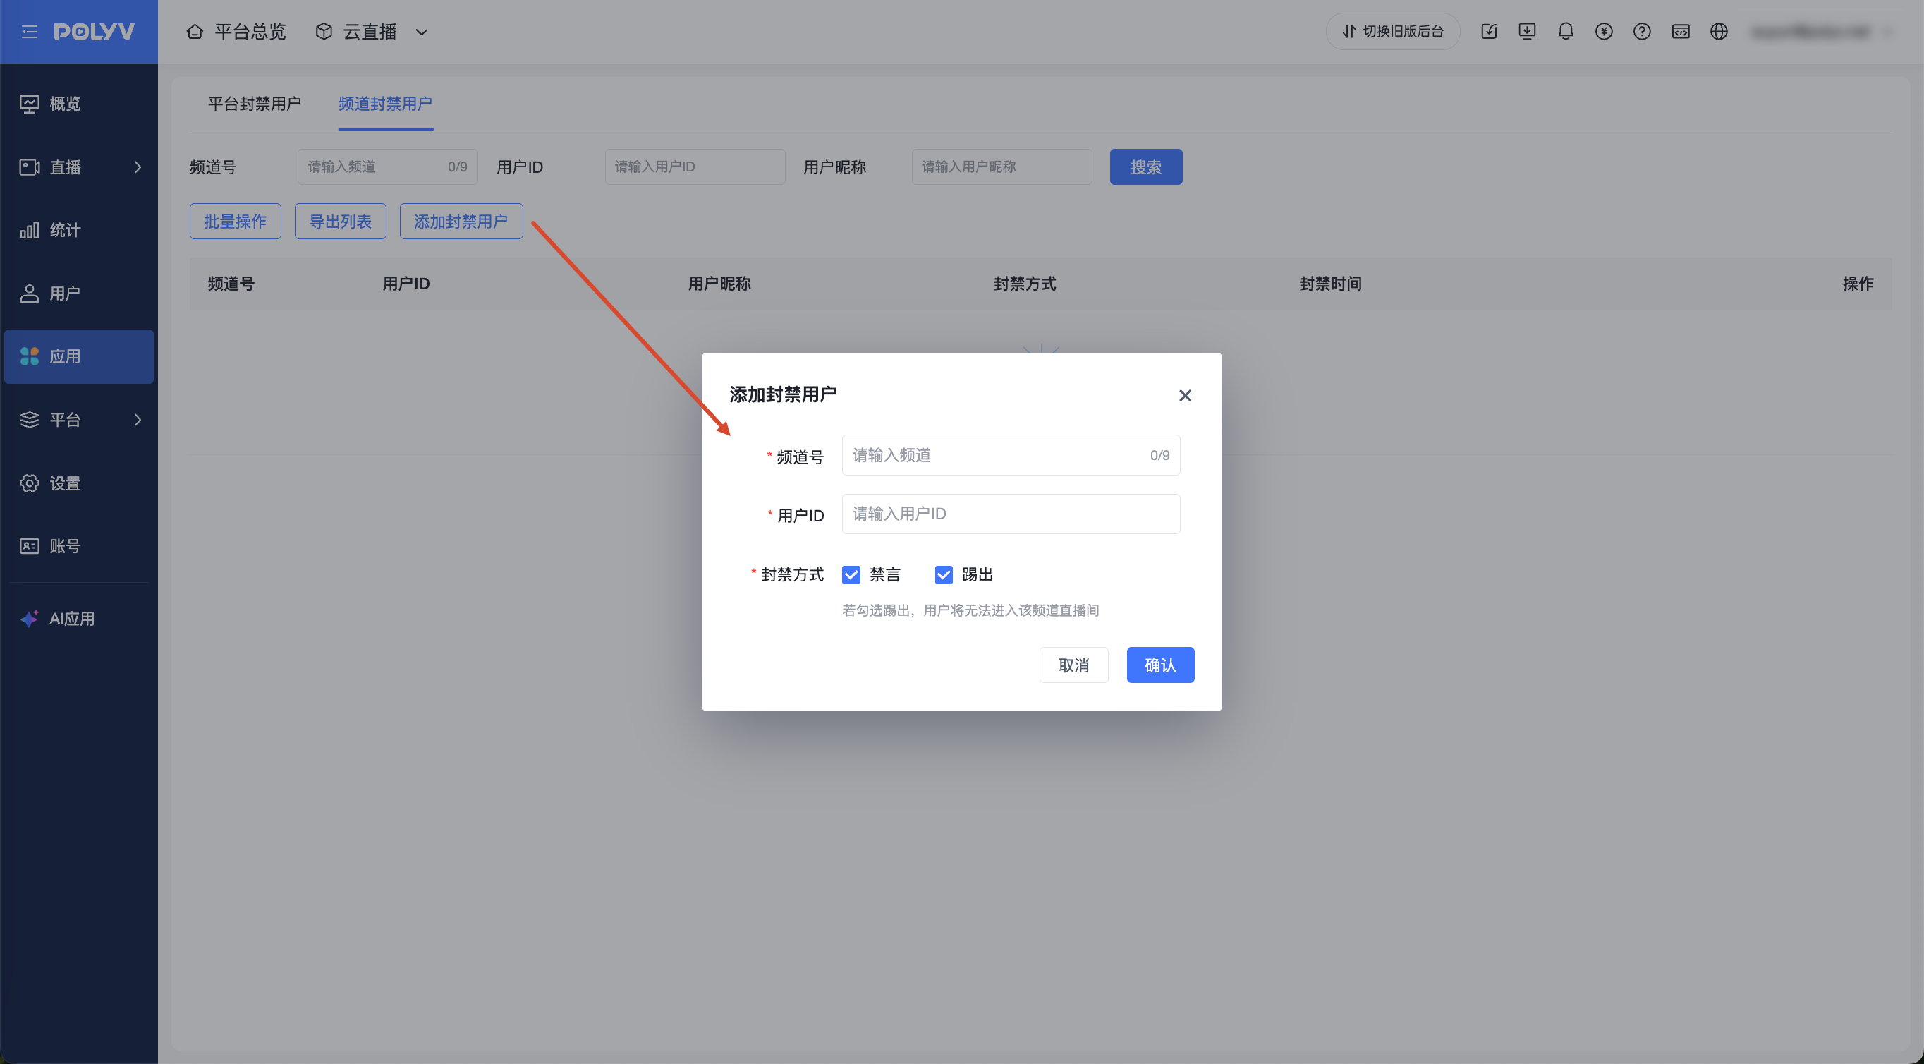Image resolution: width=1924 pixels, height=1064 pixels.
Task: Click the POLYV logo
Action: click(94, 31)
